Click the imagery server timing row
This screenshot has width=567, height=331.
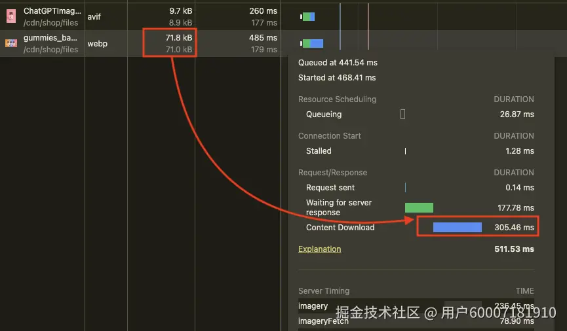tap(416, 306)
